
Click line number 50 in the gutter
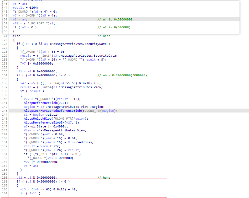(x=6, y=19)
